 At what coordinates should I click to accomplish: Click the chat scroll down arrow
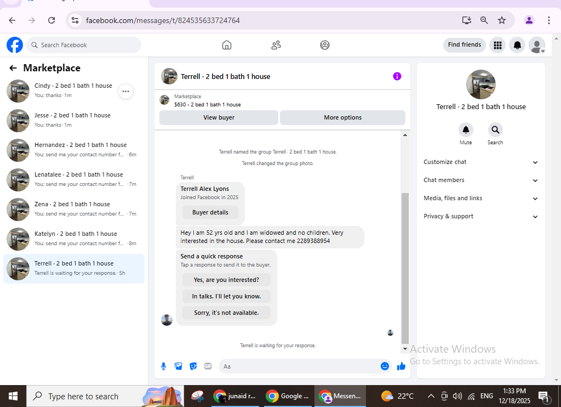coord(405,349)
